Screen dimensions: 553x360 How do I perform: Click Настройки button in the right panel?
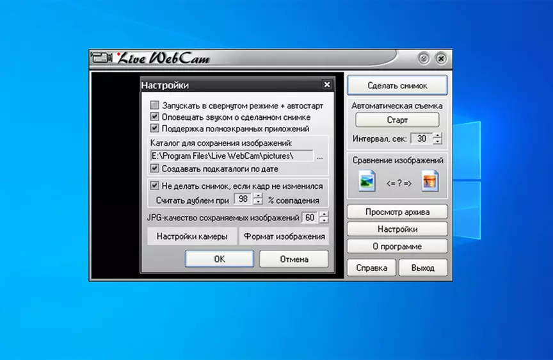pyautogui.click(x=397, y=229)
